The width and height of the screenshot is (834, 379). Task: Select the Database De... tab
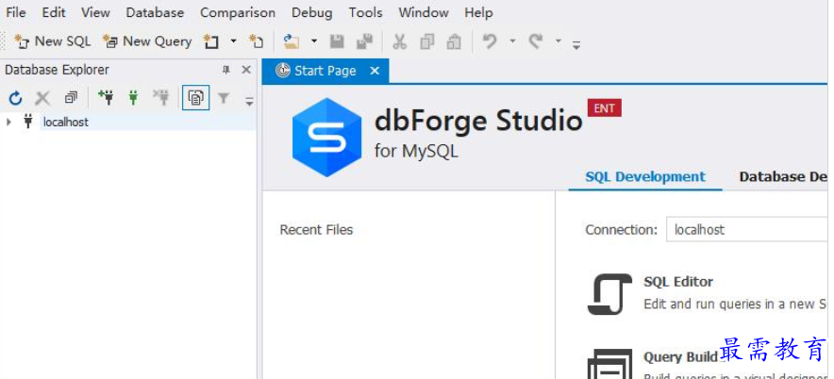point(783,177)
